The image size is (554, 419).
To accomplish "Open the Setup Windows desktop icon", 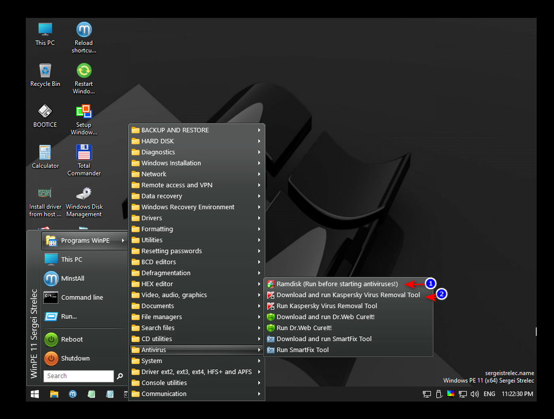I will pyautogui.click(x=84, y=120).
